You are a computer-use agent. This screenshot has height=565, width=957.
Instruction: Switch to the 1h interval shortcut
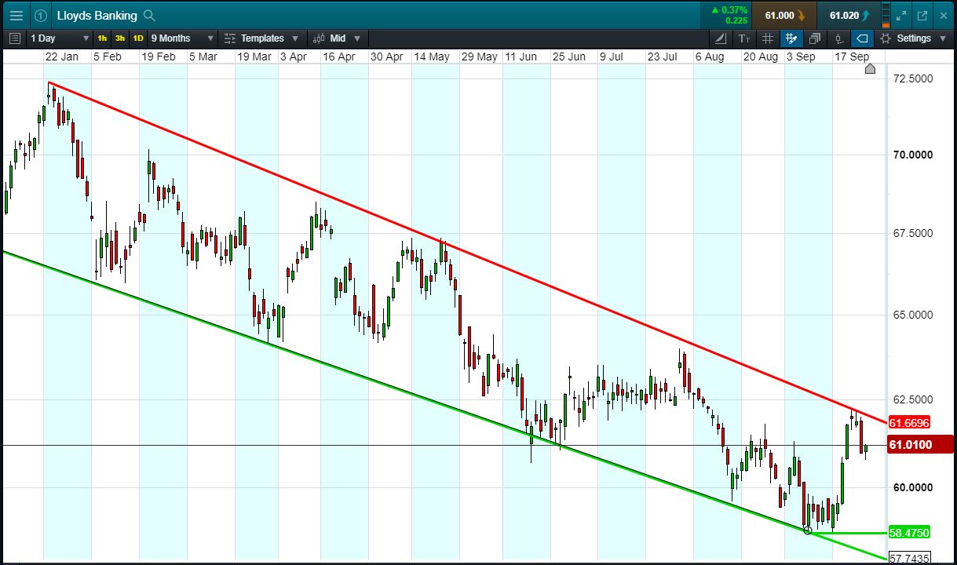(x=103, y=38)
